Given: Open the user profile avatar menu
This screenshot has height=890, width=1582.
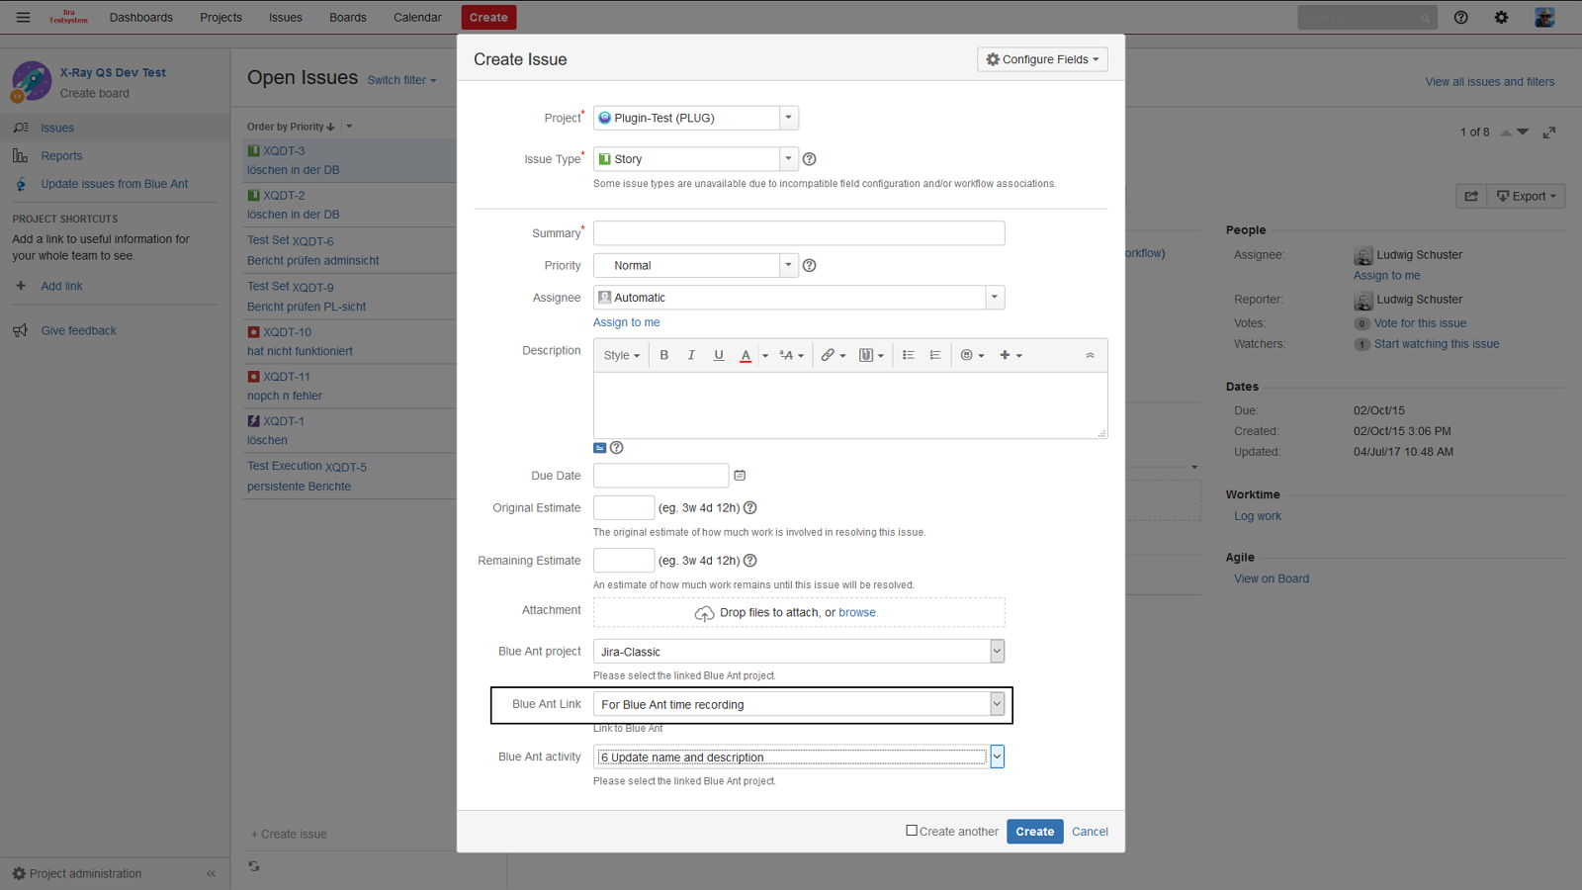Looking at the screenshot, I should pos(1544,17).
